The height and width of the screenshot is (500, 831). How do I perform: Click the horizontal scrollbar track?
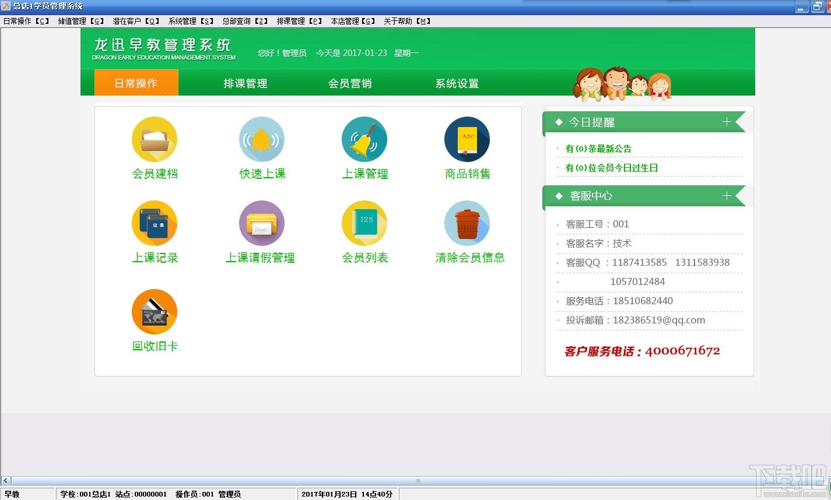tap(418, 481)
